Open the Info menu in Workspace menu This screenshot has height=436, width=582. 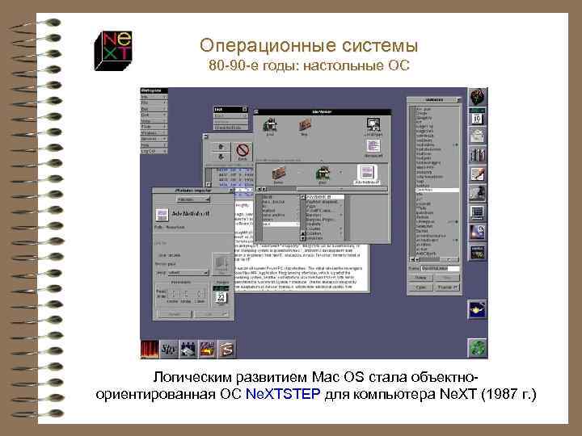154,97
